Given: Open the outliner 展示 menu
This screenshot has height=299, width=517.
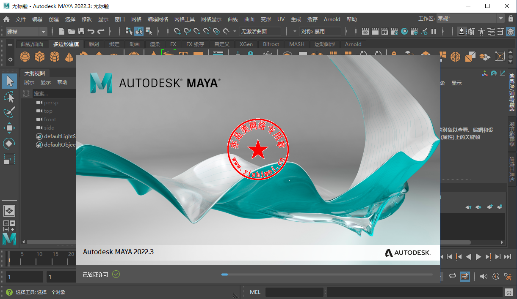Looking at the screenshot, I should (x=29, y=82).
